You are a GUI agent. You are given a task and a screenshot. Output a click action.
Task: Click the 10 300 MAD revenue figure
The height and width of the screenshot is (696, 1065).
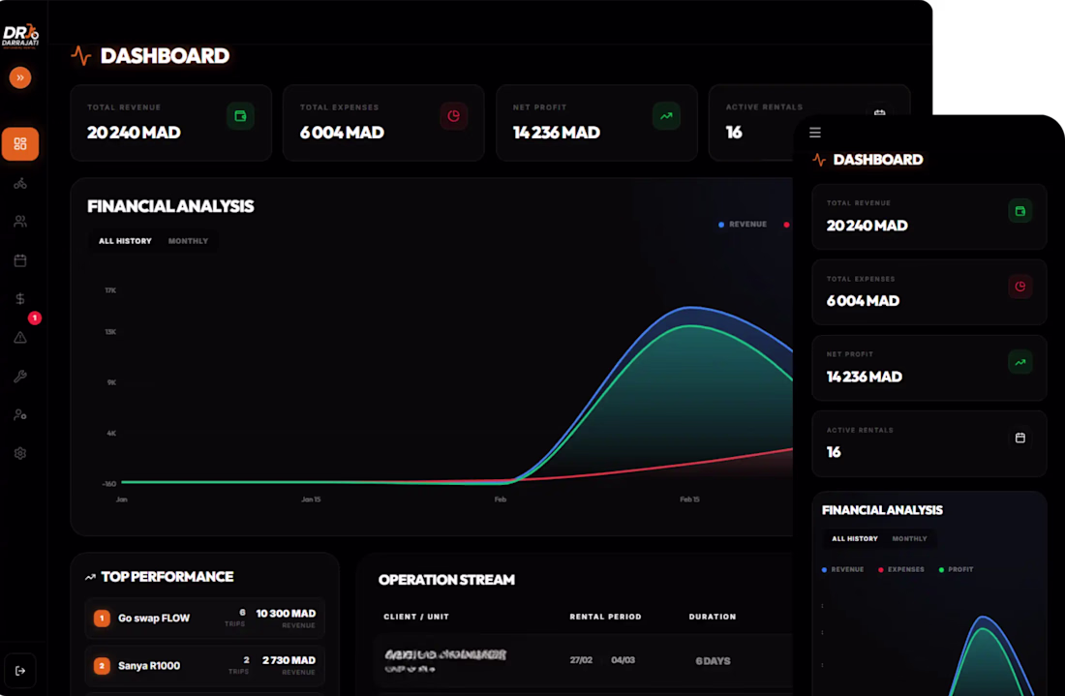(286, 613)
